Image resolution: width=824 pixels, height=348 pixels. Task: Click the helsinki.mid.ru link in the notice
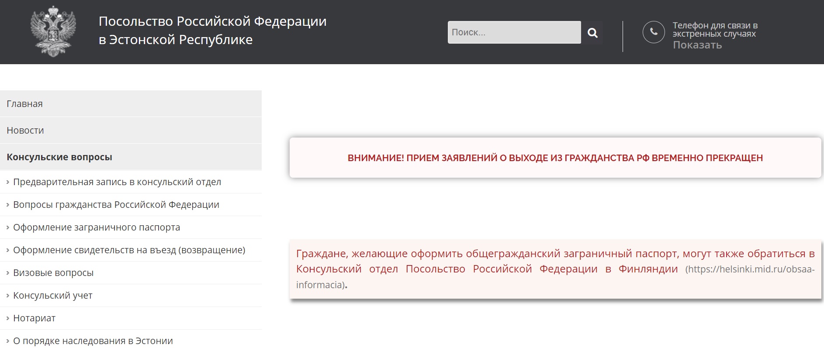pyautogui.click(x=750, y=269)
